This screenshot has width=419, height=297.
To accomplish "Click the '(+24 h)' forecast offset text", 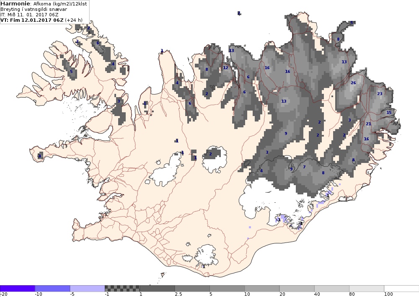I will 73,20.
